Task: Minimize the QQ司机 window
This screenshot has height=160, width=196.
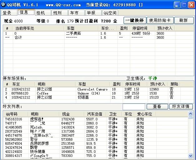Action: point(177,5)
